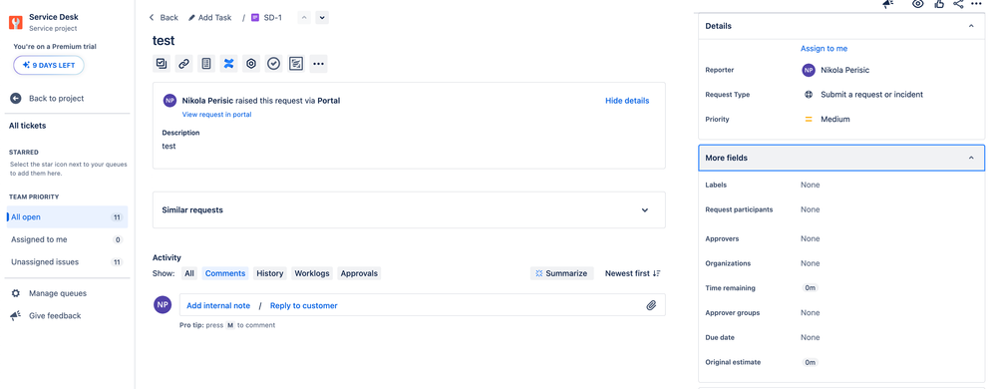Show History activity tab
This screenshot has height=389, width=996.
pyautogui.click(x=270, y=273)
